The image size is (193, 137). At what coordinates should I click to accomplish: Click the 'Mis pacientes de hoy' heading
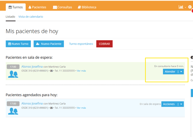(32, 31)
